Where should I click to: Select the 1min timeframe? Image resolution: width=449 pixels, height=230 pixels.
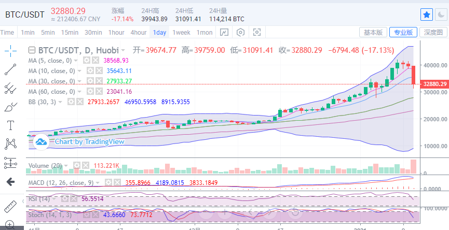pyautogui.click(x=28, y=32)
